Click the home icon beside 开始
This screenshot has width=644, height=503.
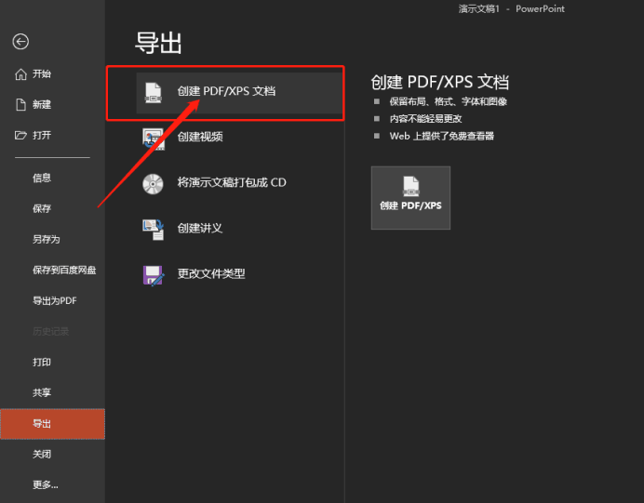coord(20,74)
